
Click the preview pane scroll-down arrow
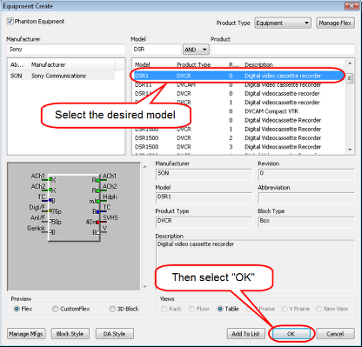tap(144, 287)
